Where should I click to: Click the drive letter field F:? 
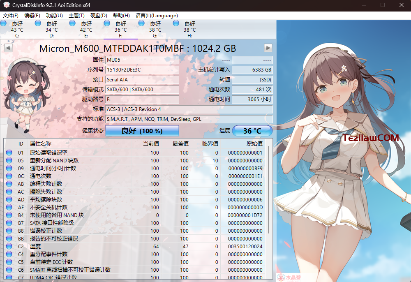click(142, 99)
